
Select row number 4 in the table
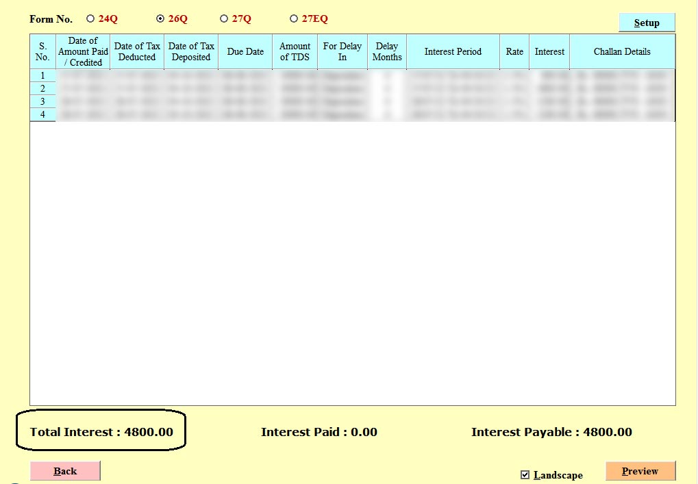[42, 114]
